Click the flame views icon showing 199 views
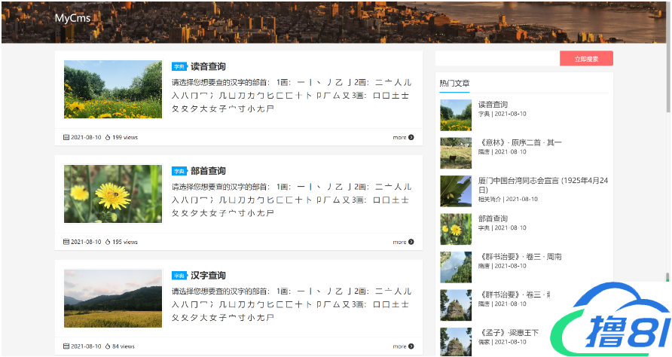This screenshot has height=357, width=672. tap(108, 138)
